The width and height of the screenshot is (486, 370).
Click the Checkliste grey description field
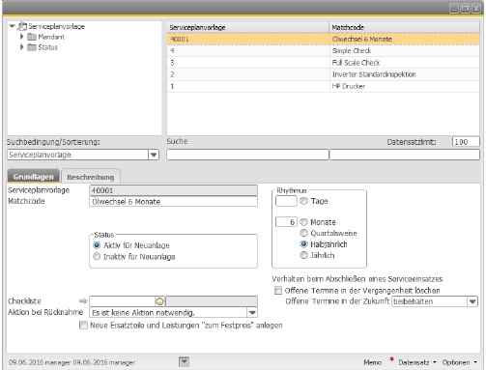coord(212,301)
